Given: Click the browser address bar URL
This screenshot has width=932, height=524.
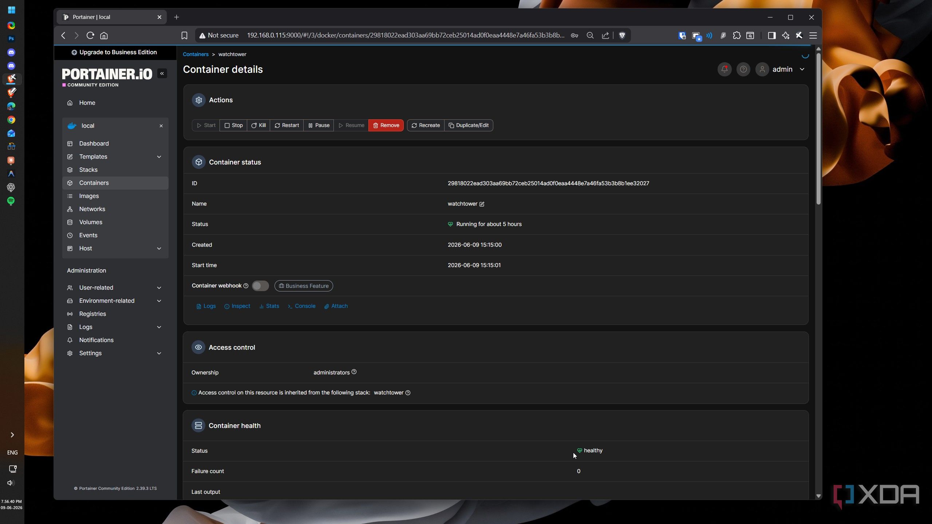Looking at the screenshot, I should [x=406, y=35].
